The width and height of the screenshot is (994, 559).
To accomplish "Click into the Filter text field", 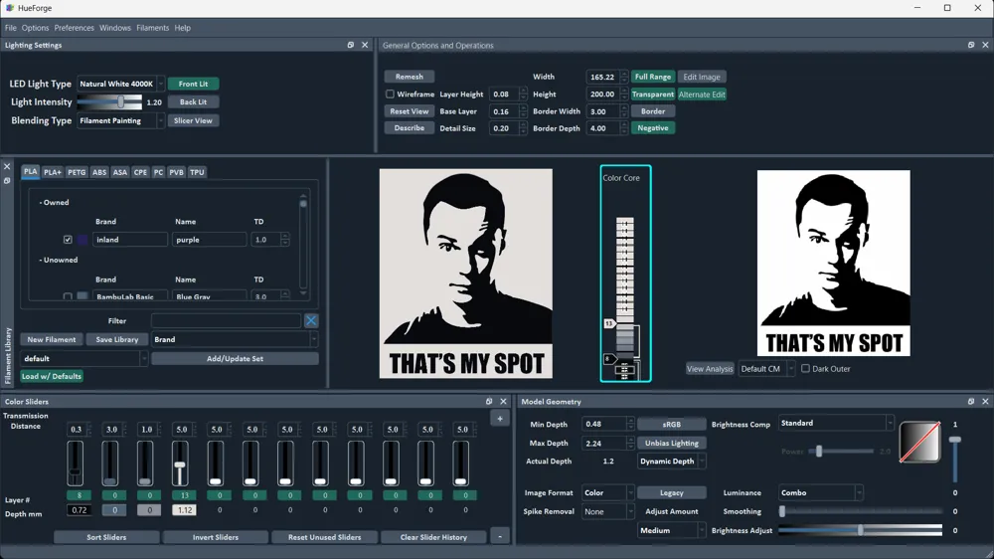I will (x=226, y=320).
